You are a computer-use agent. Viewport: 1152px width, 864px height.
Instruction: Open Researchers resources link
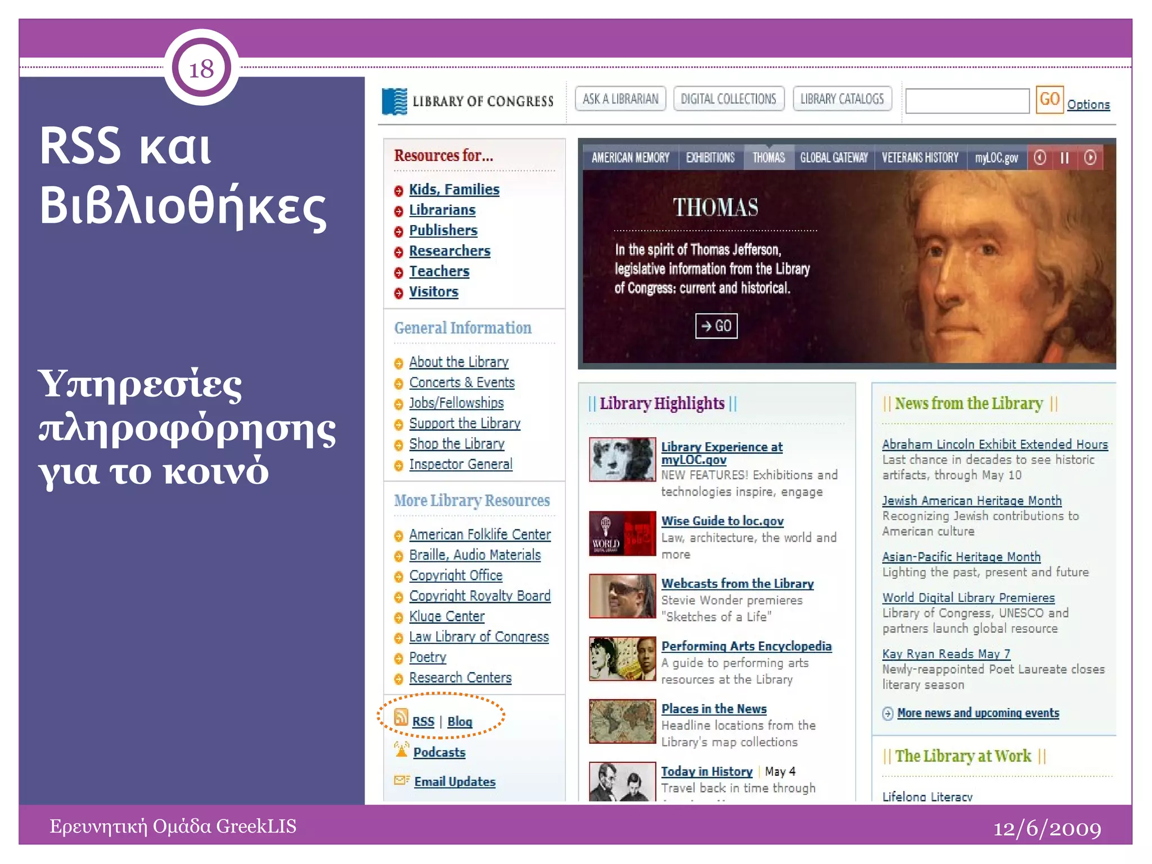click(449, 251)
